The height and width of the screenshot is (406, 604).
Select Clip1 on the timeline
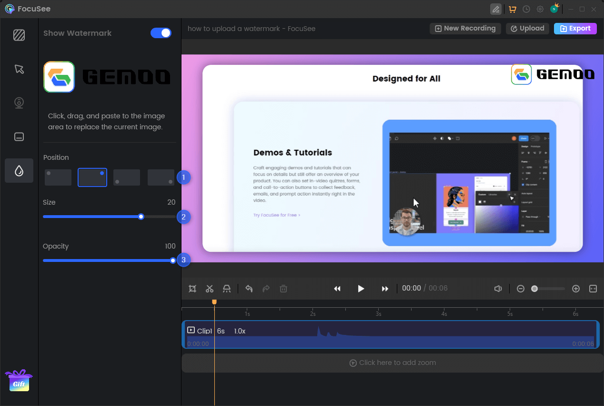click(x=391, y=334)
